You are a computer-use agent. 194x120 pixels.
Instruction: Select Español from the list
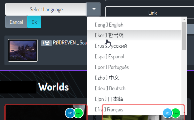[134, 56]
